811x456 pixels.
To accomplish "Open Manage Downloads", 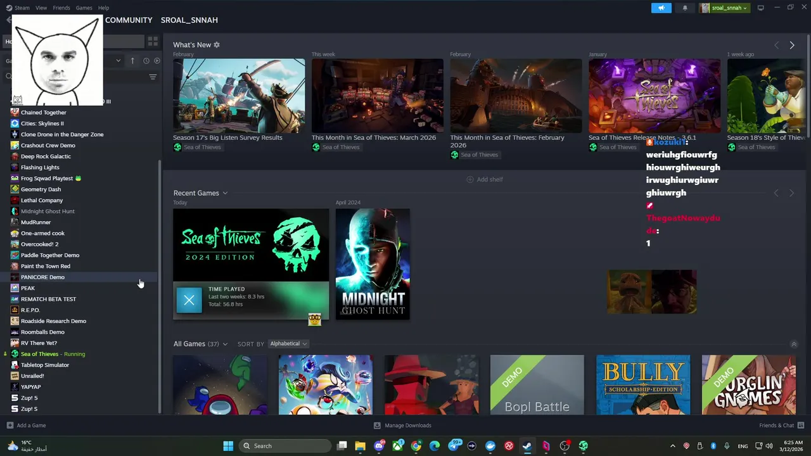I will point(402,426).
